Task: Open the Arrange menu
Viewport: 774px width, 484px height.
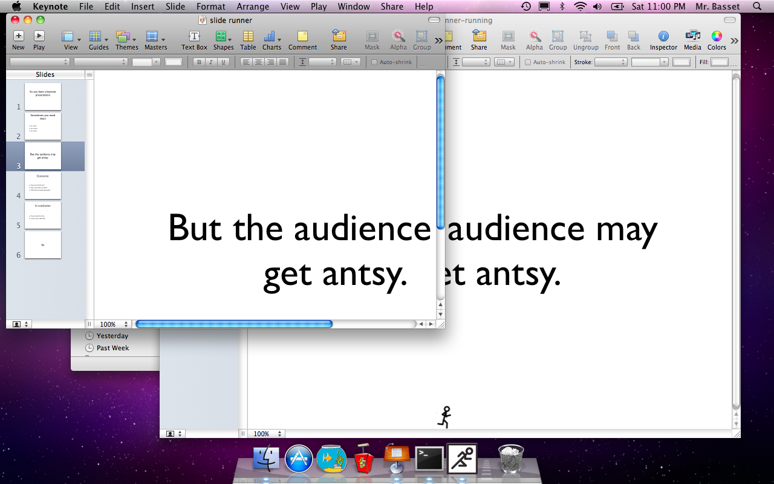Action: click(x=253, y=7)
